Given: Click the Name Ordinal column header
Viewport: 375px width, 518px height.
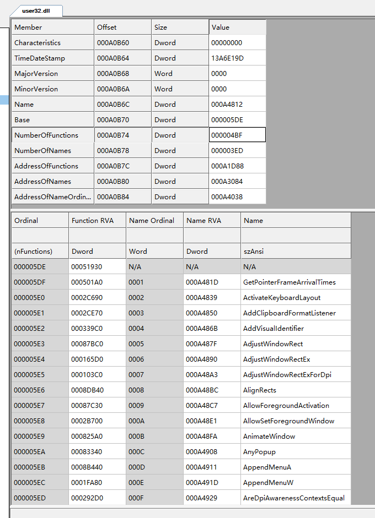Looking at the screenshot, I should [154, 220].
